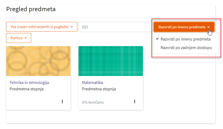Click Predmetna stopnja under Matematika

point(99,89)
